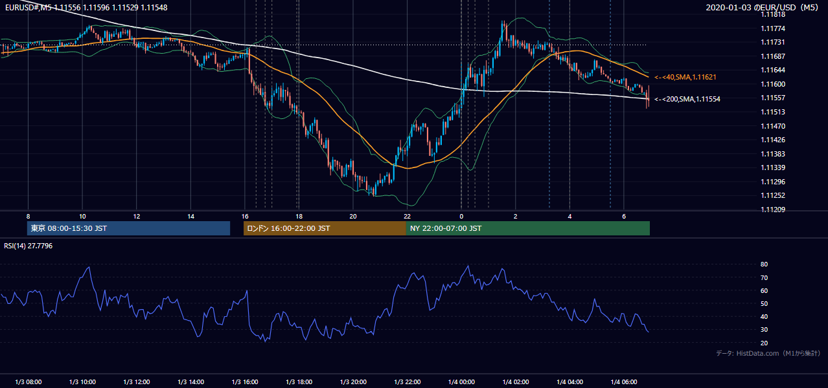Click price axis value 1.11470
828x388 pixels.
773,126
